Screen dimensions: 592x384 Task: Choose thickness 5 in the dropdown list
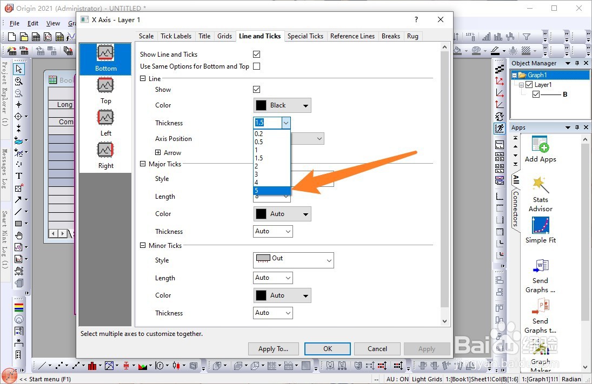272,191
